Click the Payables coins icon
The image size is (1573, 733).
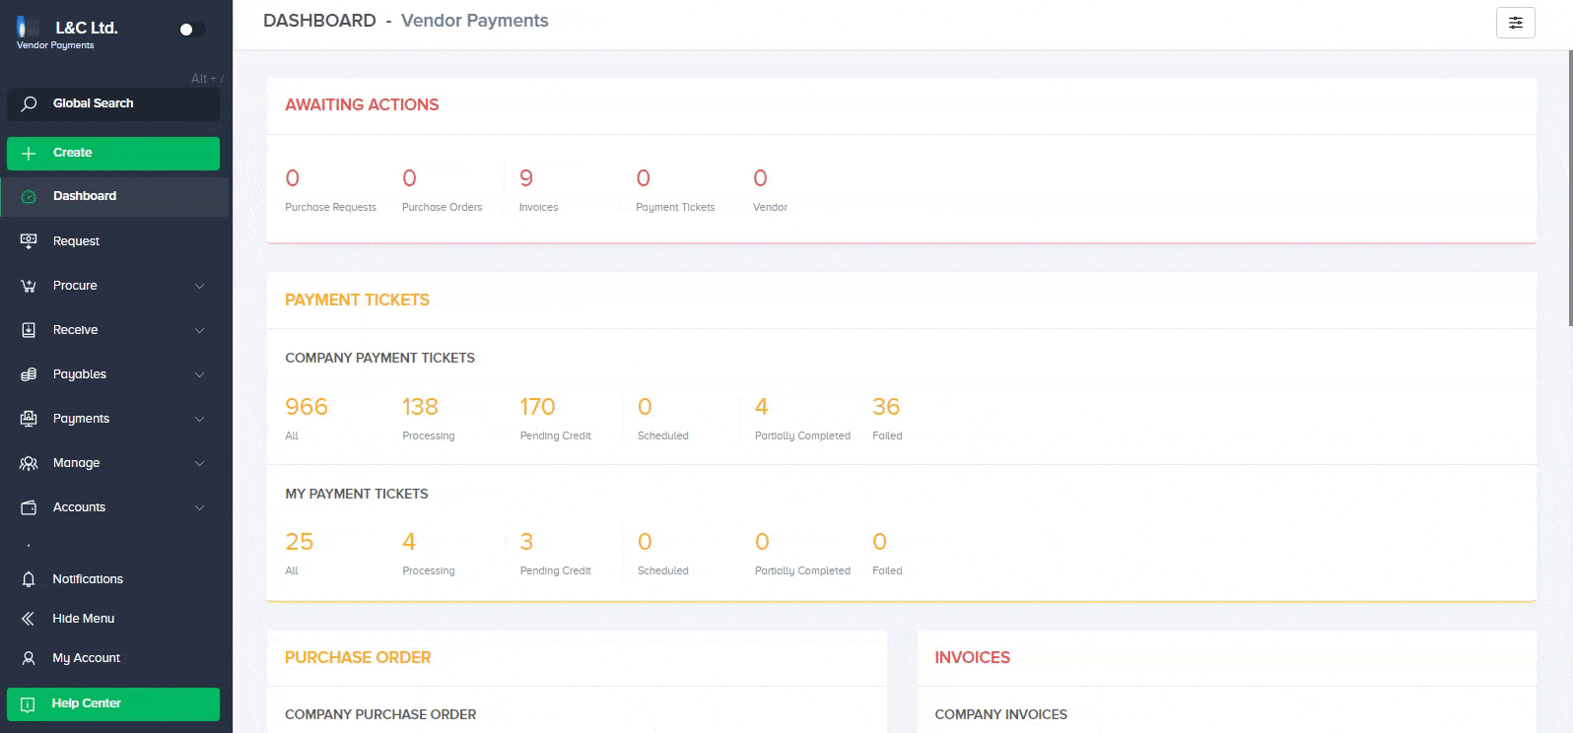[29, 374]
